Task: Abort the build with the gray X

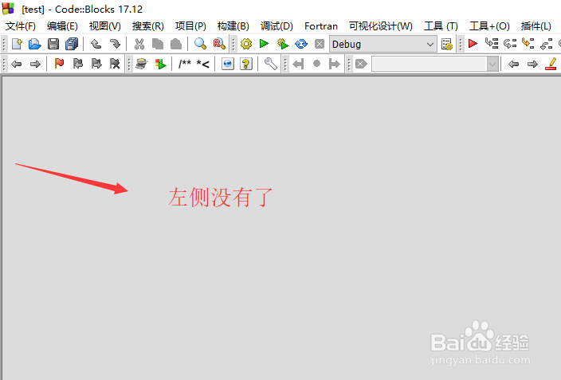Action: 319,44
